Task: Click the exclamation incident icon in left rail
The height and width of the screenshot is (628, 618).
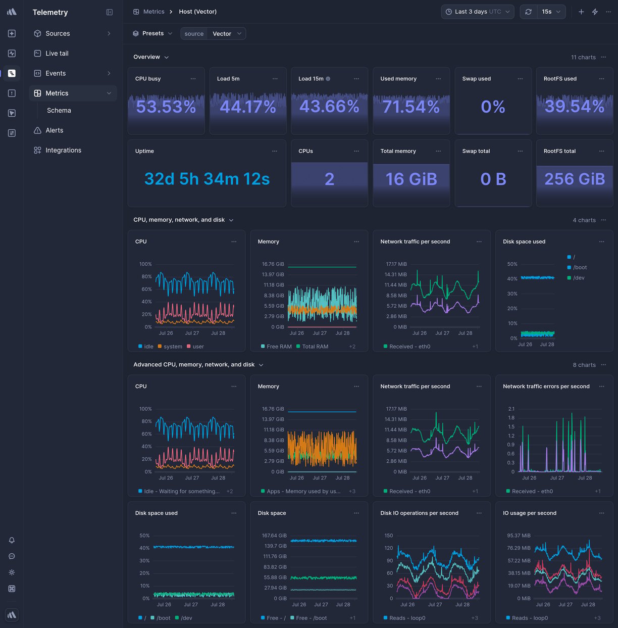Action: 12,93
